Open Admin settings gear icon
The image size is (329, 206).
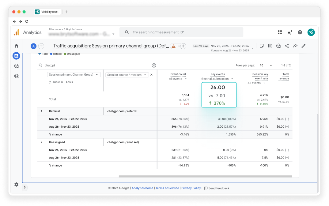pos(16,185)
